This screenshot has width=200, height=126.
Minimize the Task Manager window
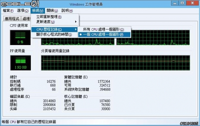click(x=175, y=3)
